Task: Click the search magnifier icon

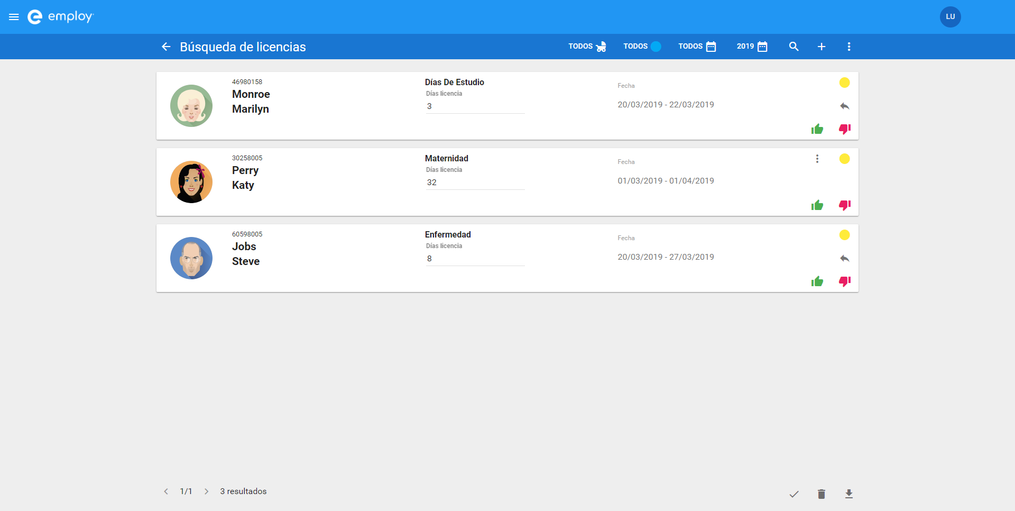Action: pos(793,47)
